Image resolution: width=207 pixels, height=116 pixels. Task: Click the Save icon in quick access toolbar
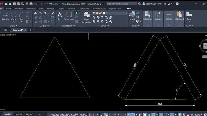pyautogui.click(x=14, y=4)
